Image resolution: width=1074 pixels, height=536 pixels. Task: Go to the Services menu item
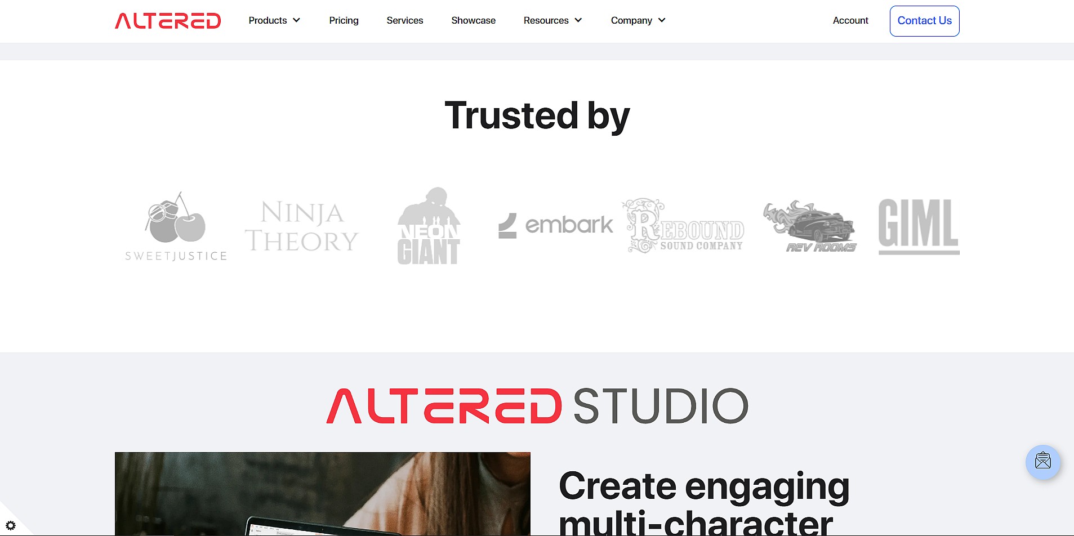(x=404, y=21)
